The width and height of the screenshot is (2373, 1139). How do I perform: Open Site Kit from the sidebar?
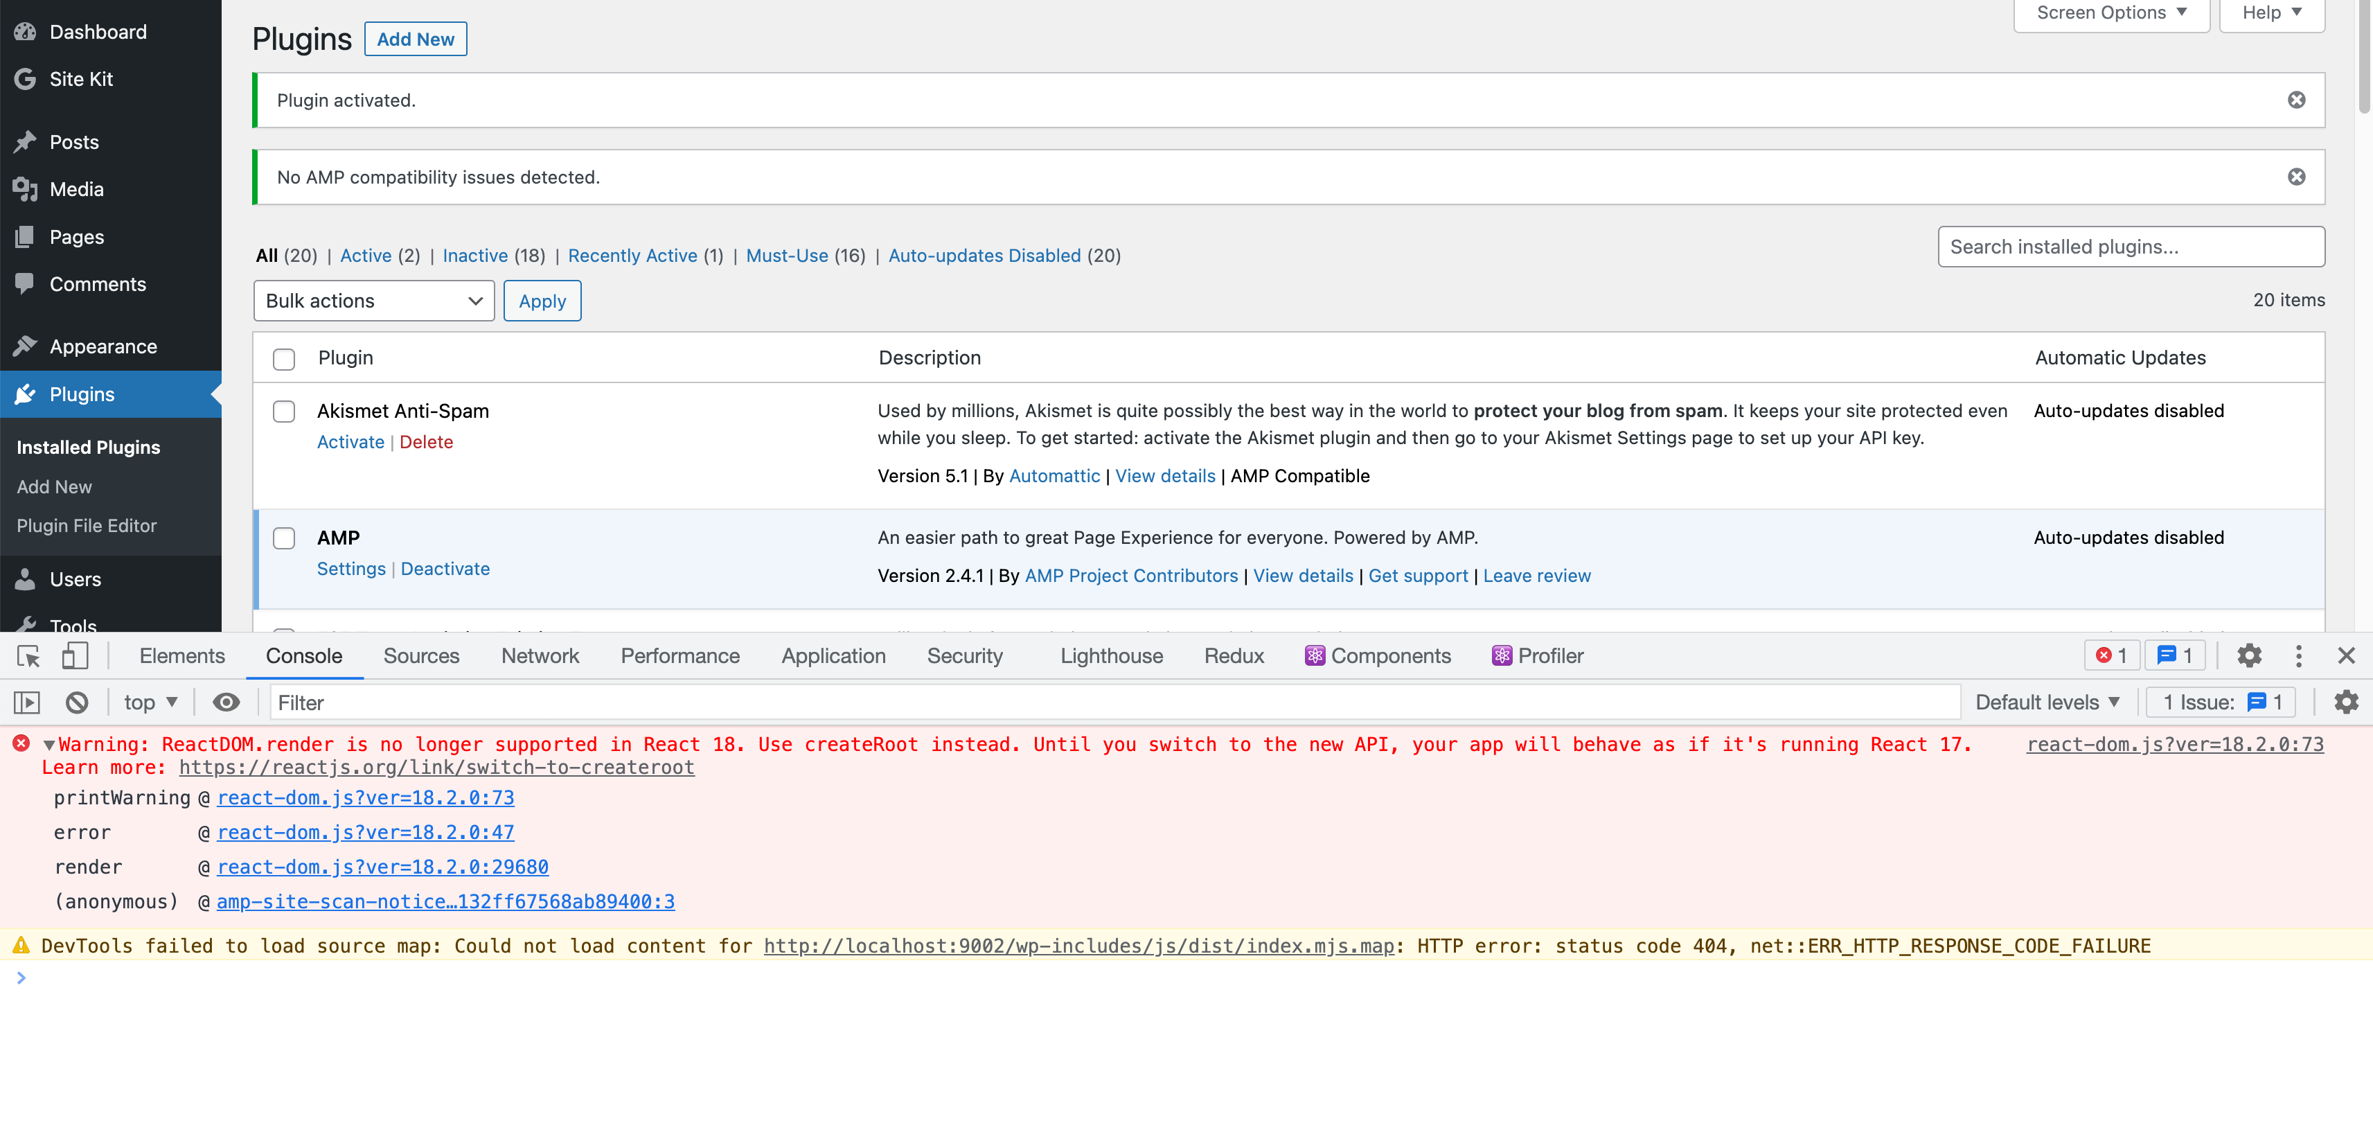click(80, 79)
